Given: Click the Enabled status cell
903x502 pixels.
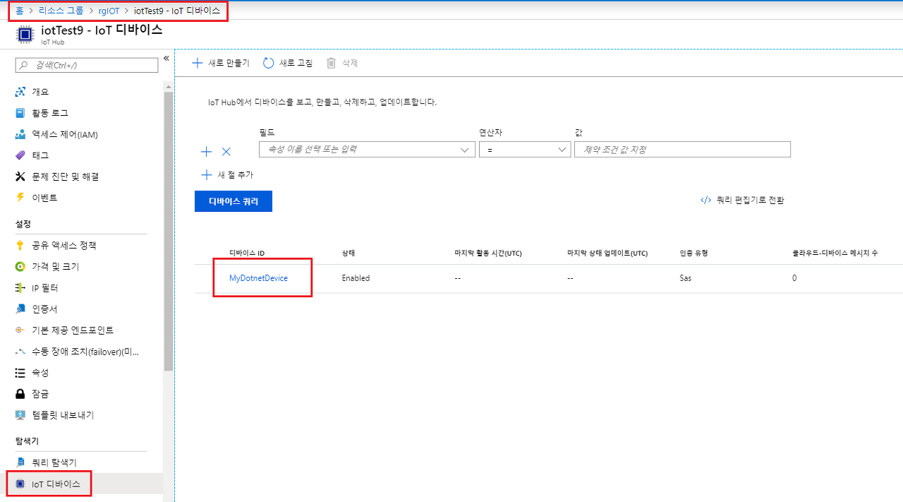Looking at the screenshot, I should click(x=356, y=278).
